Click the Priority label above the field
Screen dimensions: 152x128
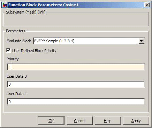pos(13,59)
